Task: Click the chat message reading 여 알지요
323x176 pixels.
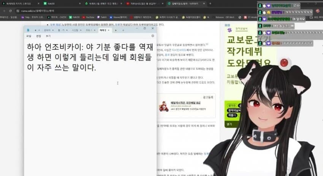Action: 281,19
